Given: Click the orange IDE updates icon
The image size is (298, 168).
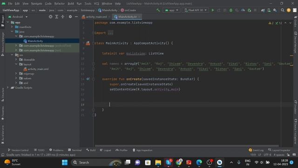Looking at the screenshot, I should [289, 10].
